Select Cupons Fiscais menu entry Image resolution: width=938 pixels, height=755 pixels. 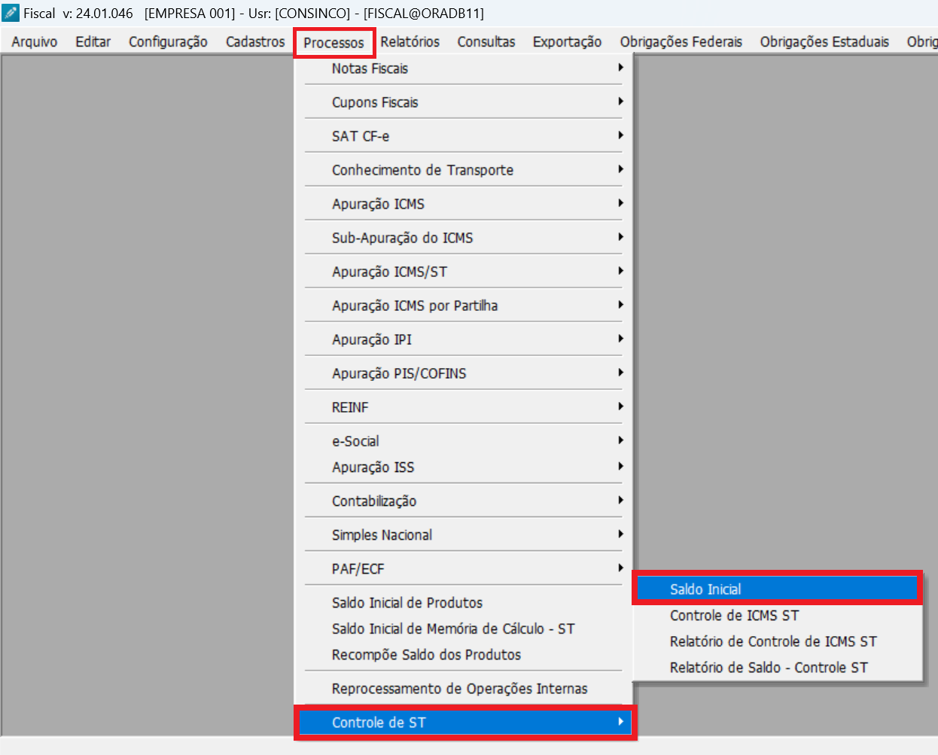point(464,102)
